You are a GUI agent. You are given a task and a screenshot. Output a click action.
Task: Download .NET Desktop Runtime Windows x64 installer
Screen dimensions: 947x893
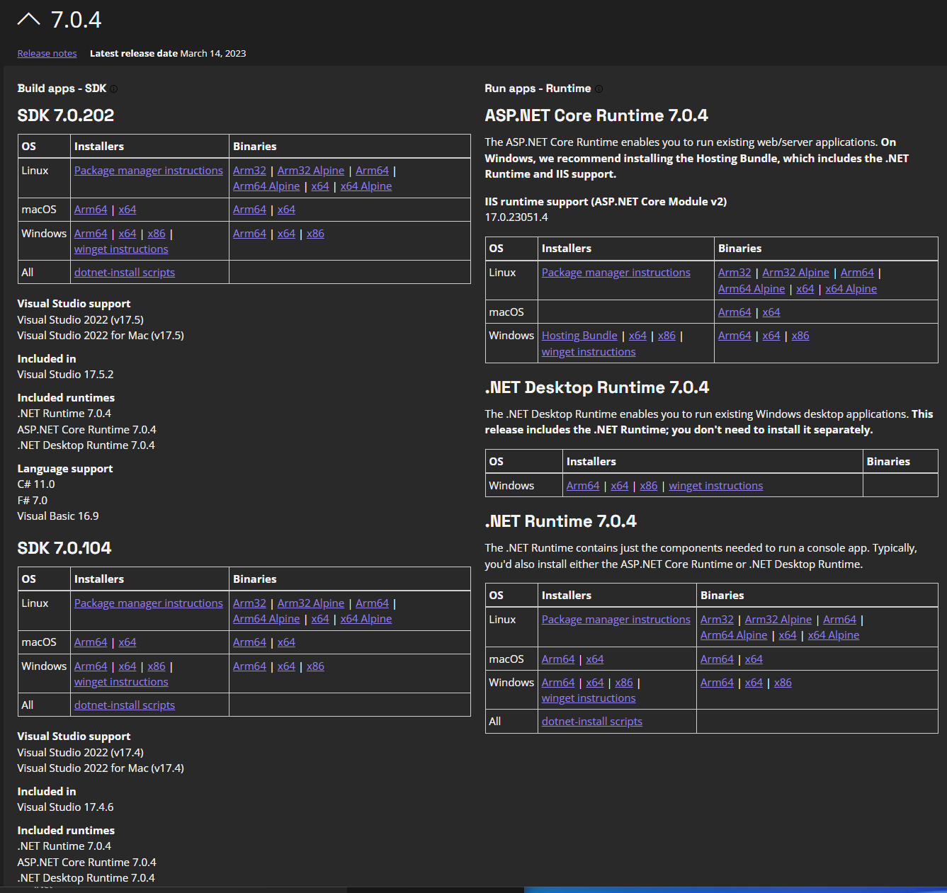pyautogui.click(x=620, y=486)
